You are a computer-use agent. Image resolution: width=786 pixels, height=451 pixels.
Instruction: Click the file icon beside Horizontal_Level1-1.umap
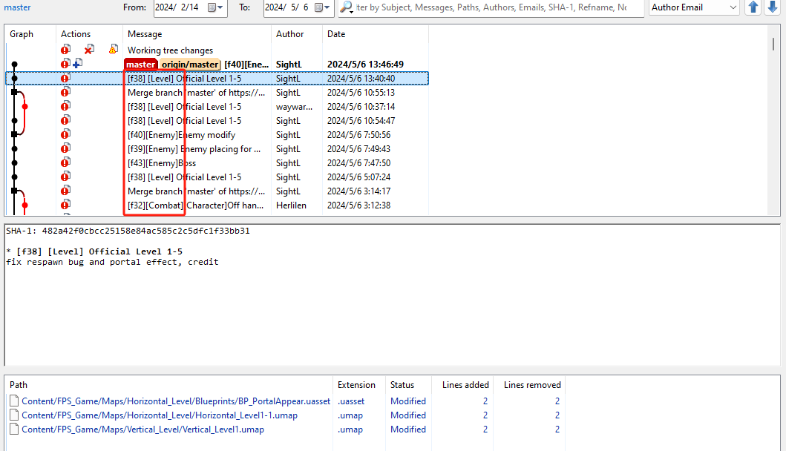[x=14, y=415]
